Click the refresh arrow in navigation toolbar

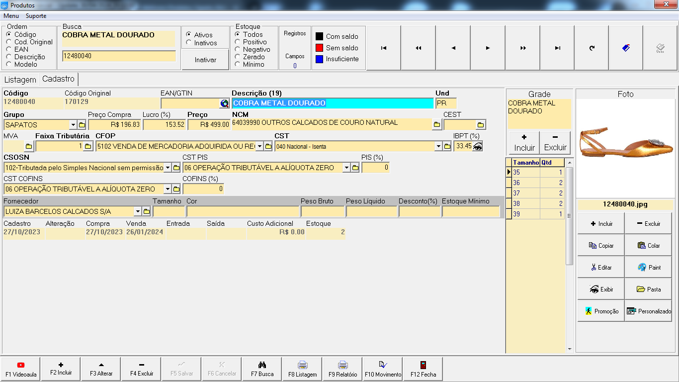point(592,48)
